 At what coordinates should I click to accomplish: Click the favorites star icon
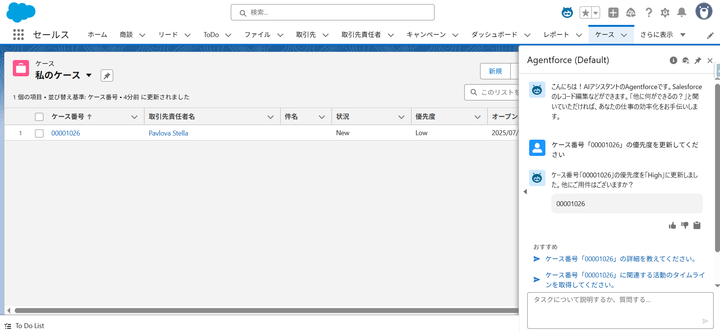pyautogui.click(x=586, y=13)
